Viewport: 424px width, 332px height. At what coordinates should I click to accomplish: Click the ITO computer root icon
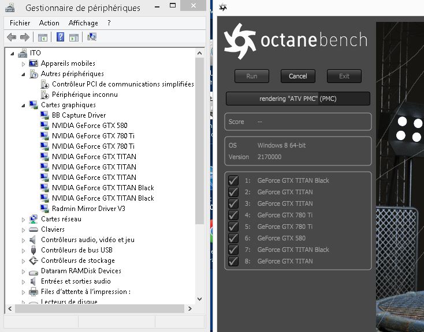point(23,53)
